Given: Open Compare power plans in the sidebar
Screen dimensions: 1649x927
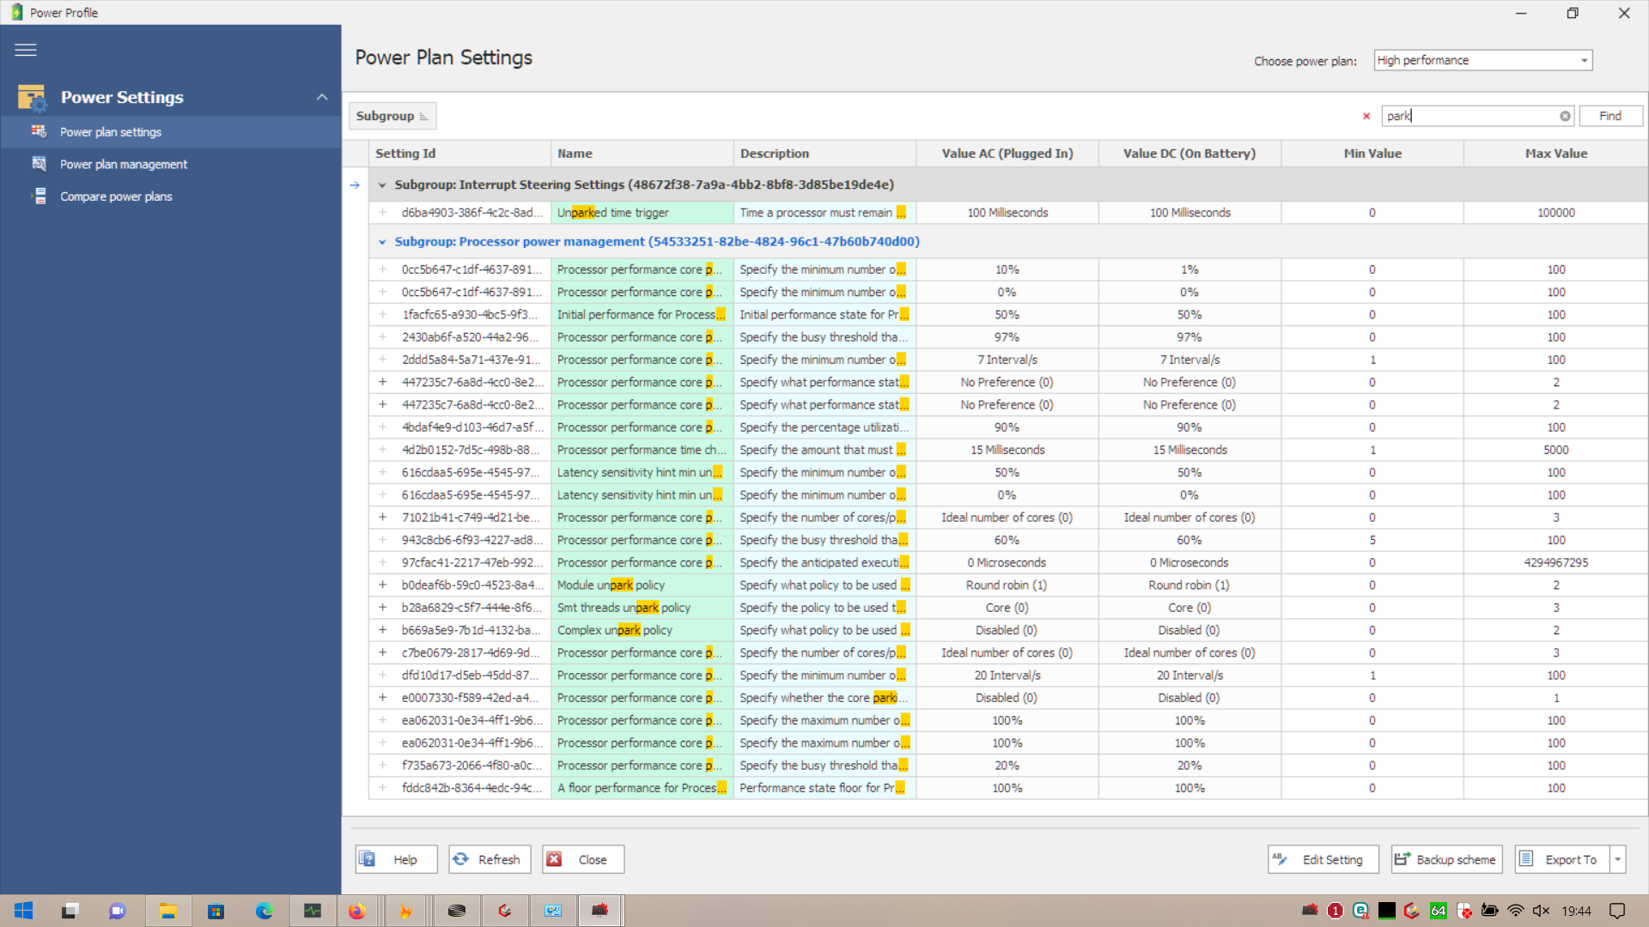Looking at the screenshot, I should pyautogui.click(x=170, y=197).
